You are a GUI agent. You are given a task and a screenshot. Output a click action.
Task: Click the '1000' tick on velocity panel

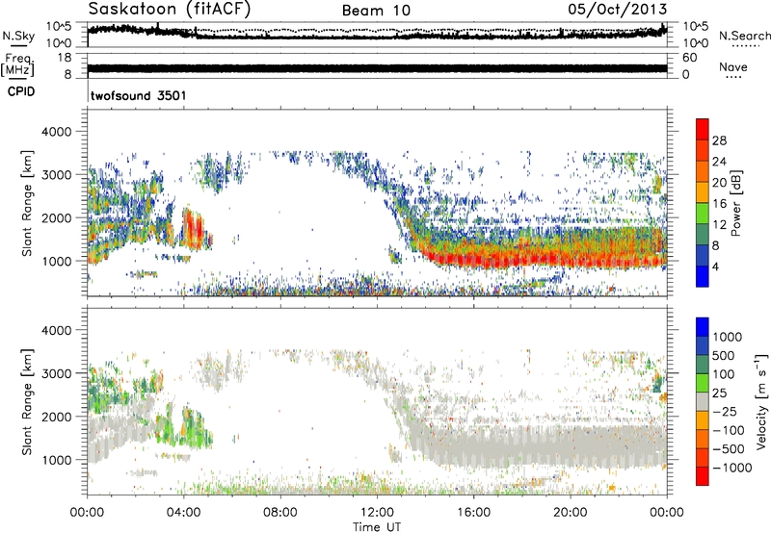pos(56,460)
